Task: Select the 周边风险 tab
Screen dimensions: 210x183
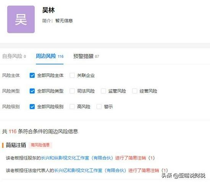Action: [x=50, y=56]
